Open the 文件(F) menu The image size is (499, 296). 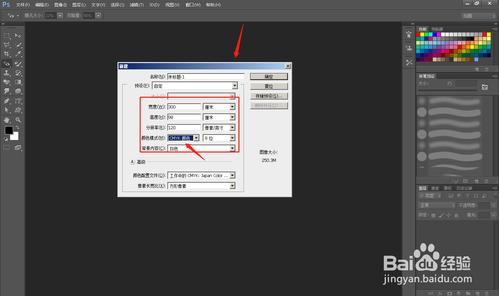[x=23, y=5]
